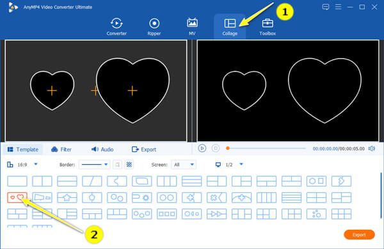Choose the two offset circles template
The width and height of the screenshot is (384, 249).
(117, 197)
